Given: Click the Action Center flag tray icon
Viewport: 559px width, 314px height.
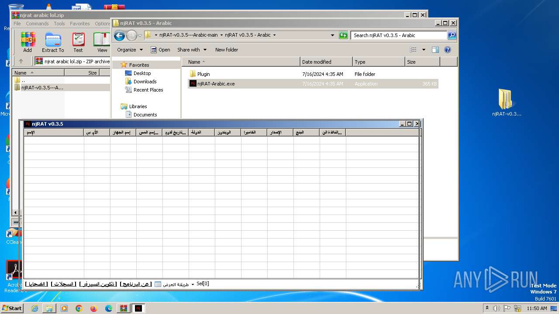Looking at the screenshot, I should 507,308.
